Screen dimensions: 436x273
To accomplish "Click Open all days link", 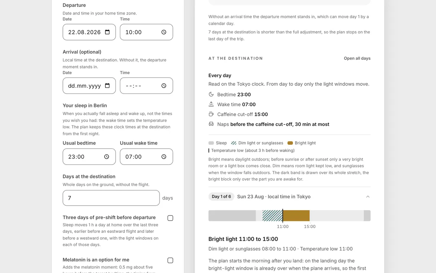I will 357,58.
